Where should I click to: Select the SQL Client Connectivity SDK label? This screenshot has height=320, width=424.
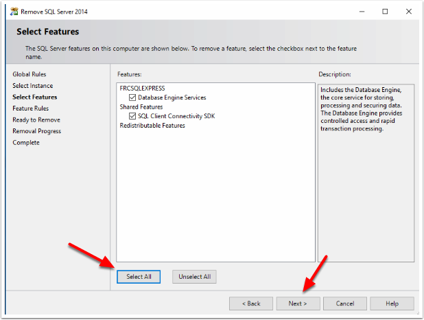(x=176, y=116)
